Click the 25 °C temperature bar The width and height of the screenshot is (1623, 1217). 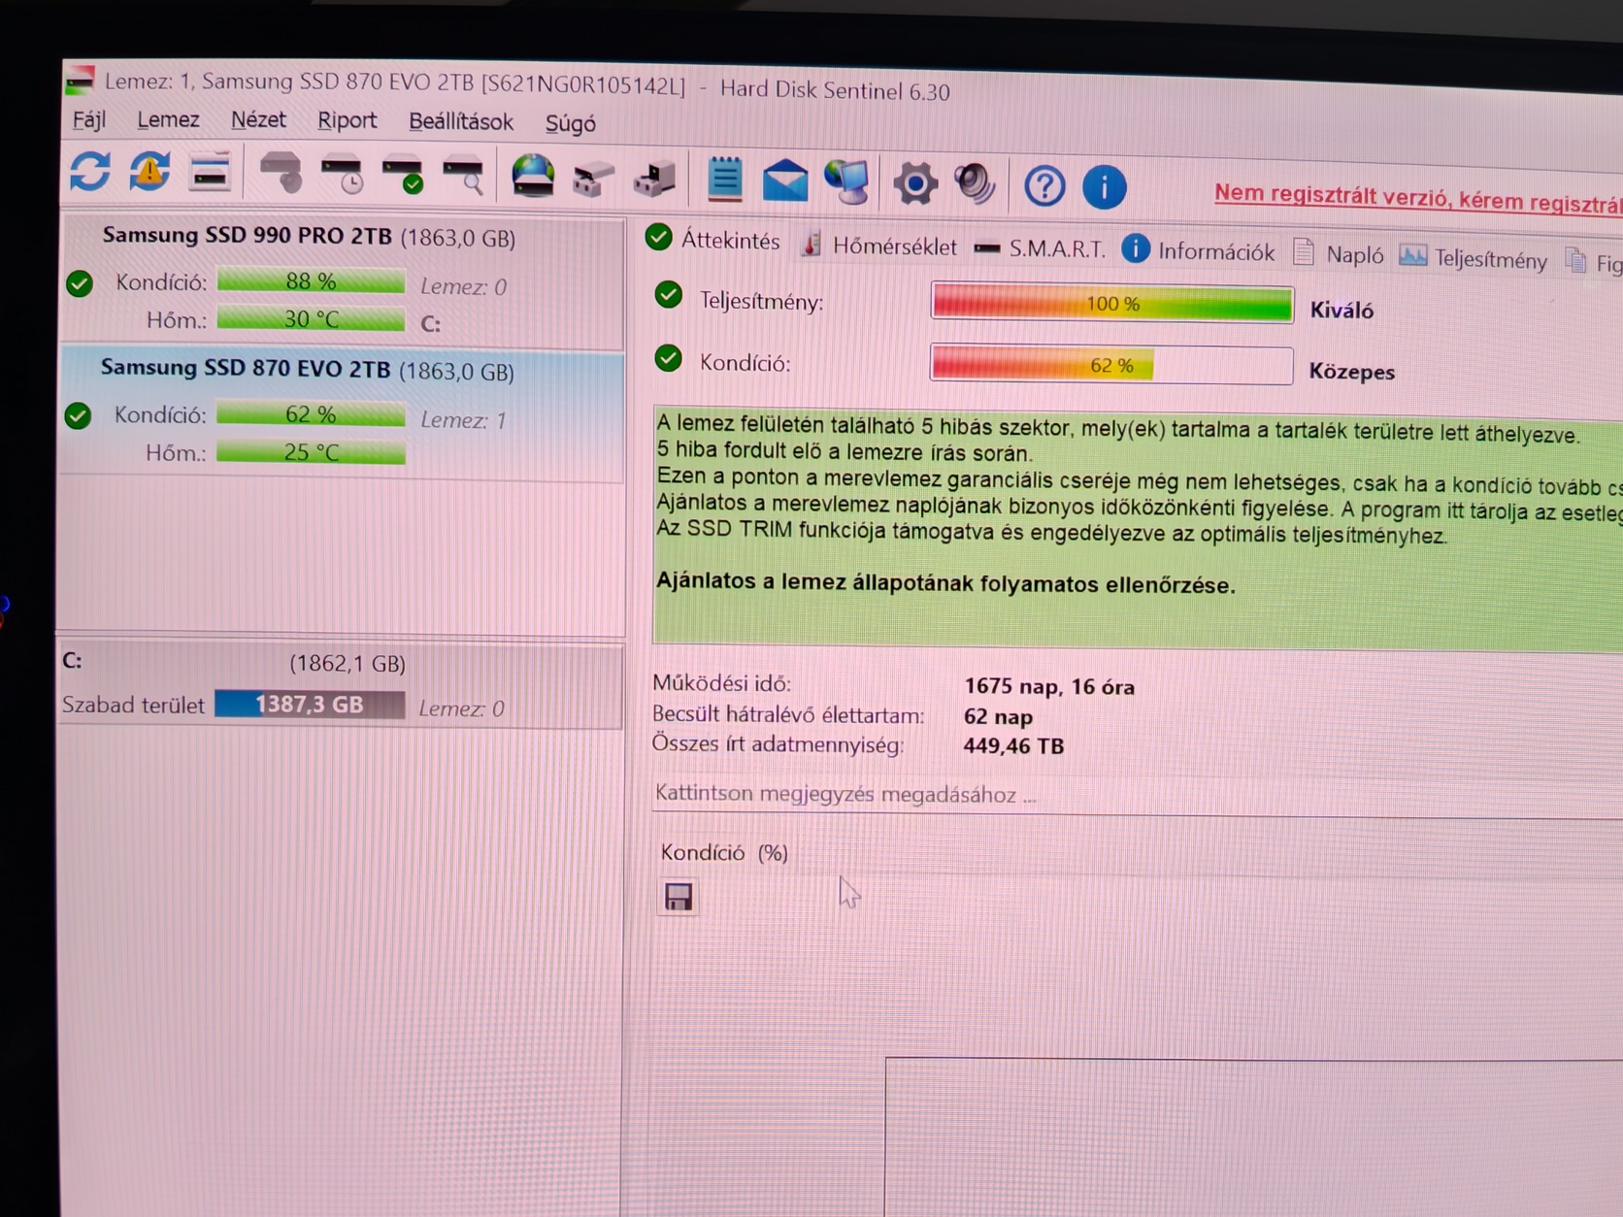click(x=311, y=452)
